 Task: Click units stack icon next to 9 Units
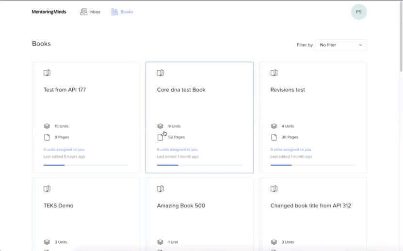pyautogui.click(x=161, y=126)
